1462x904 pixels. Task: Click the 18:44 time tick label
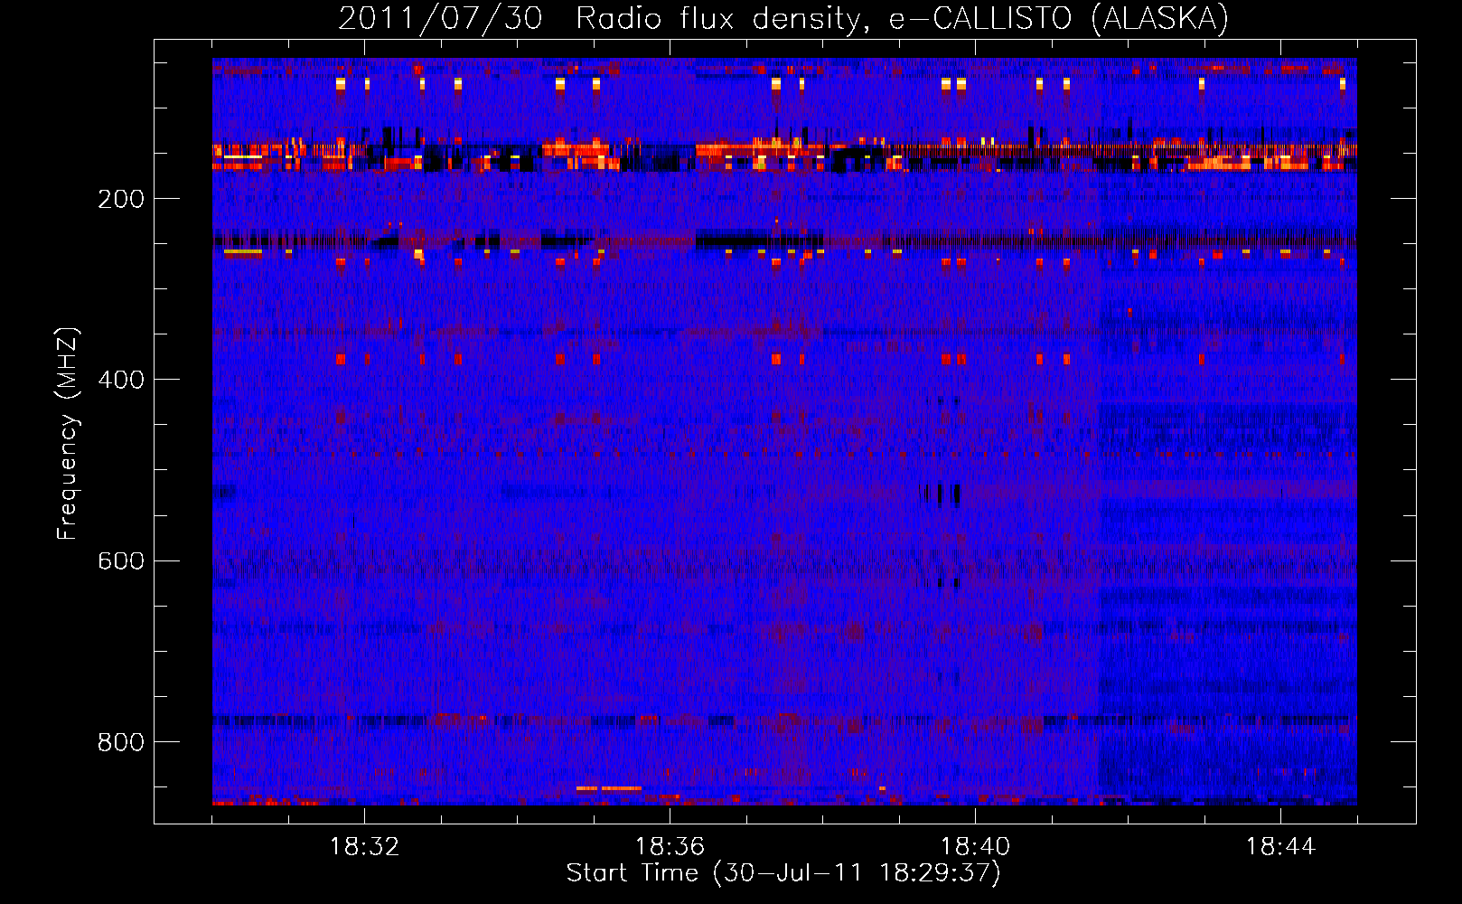(x=1280, y=847)
